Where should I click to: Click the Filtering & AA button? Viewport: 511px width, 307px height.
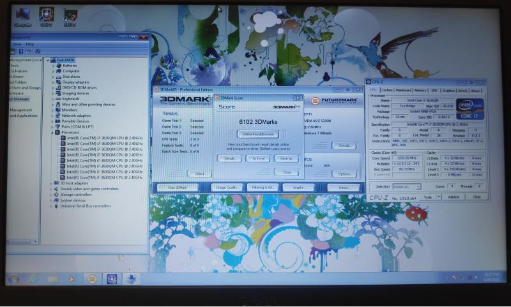[x=262, y=188]
